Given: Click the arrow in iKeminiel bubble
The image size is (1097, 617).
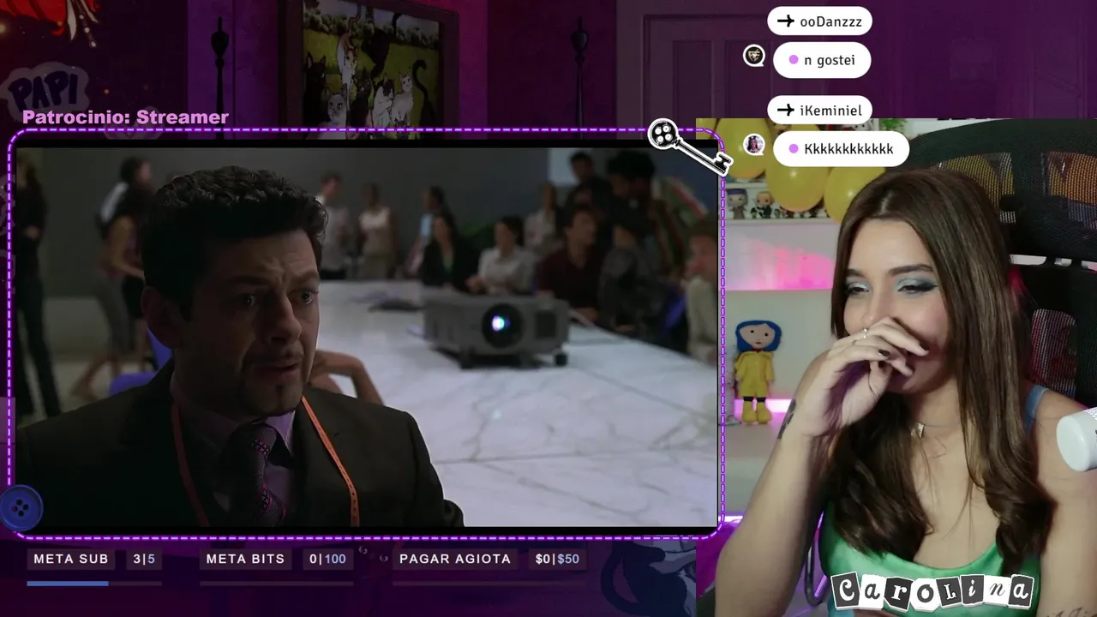Looking at the screenshot, I should [x=785, y=110].
